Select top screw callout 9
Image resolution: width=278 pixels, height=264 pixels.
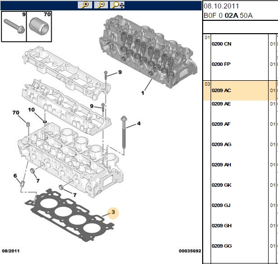120,72
